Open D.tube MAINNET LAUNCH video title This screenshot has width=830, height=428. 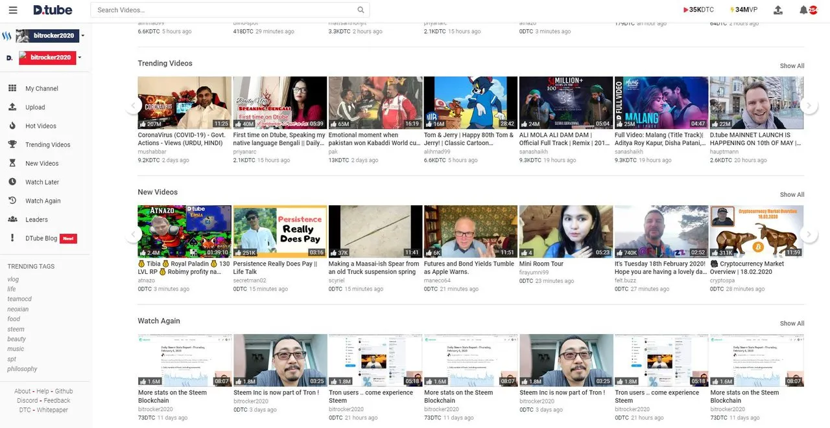(756, 139)
